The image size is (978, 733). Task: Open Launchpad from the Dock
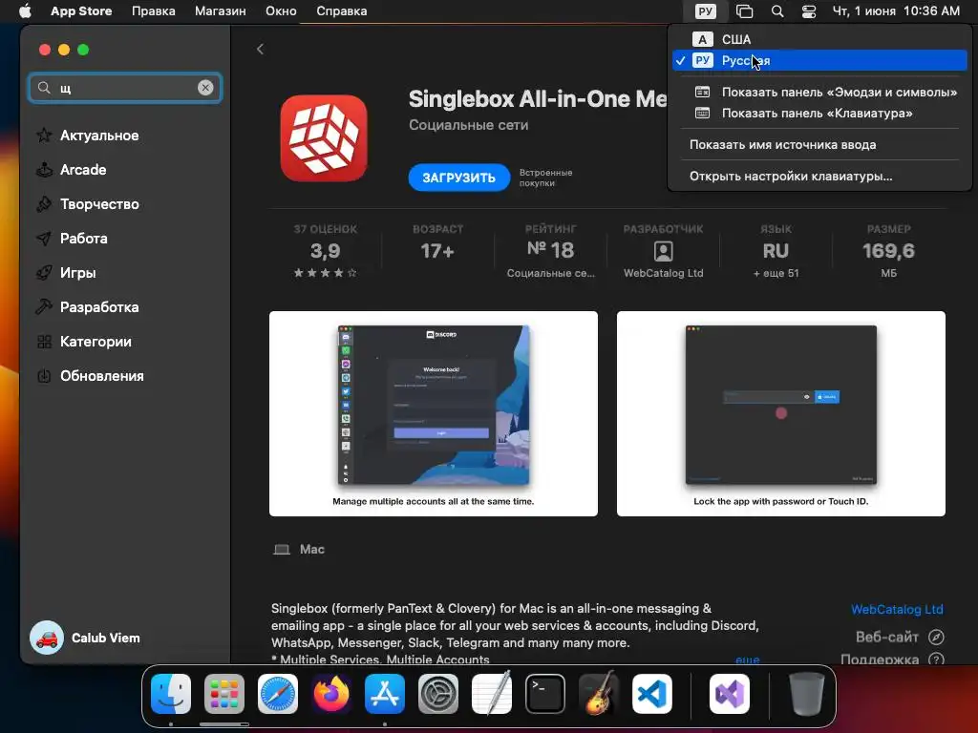click(224, 694)
